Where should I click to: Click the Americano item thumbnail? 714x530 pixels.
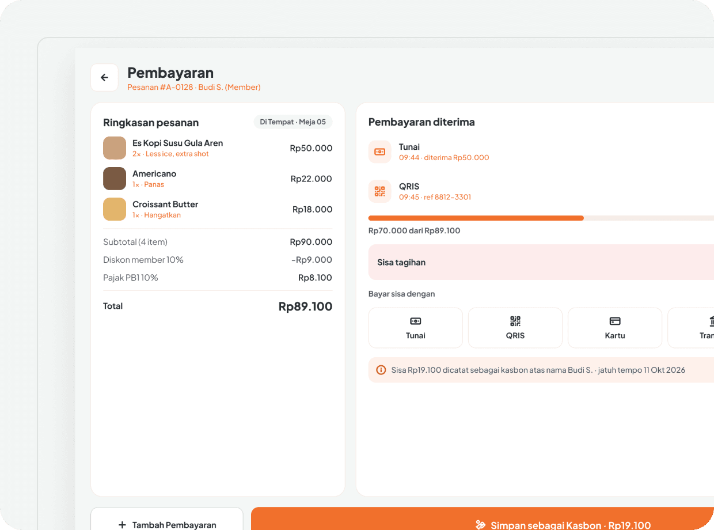pos(115,179)
